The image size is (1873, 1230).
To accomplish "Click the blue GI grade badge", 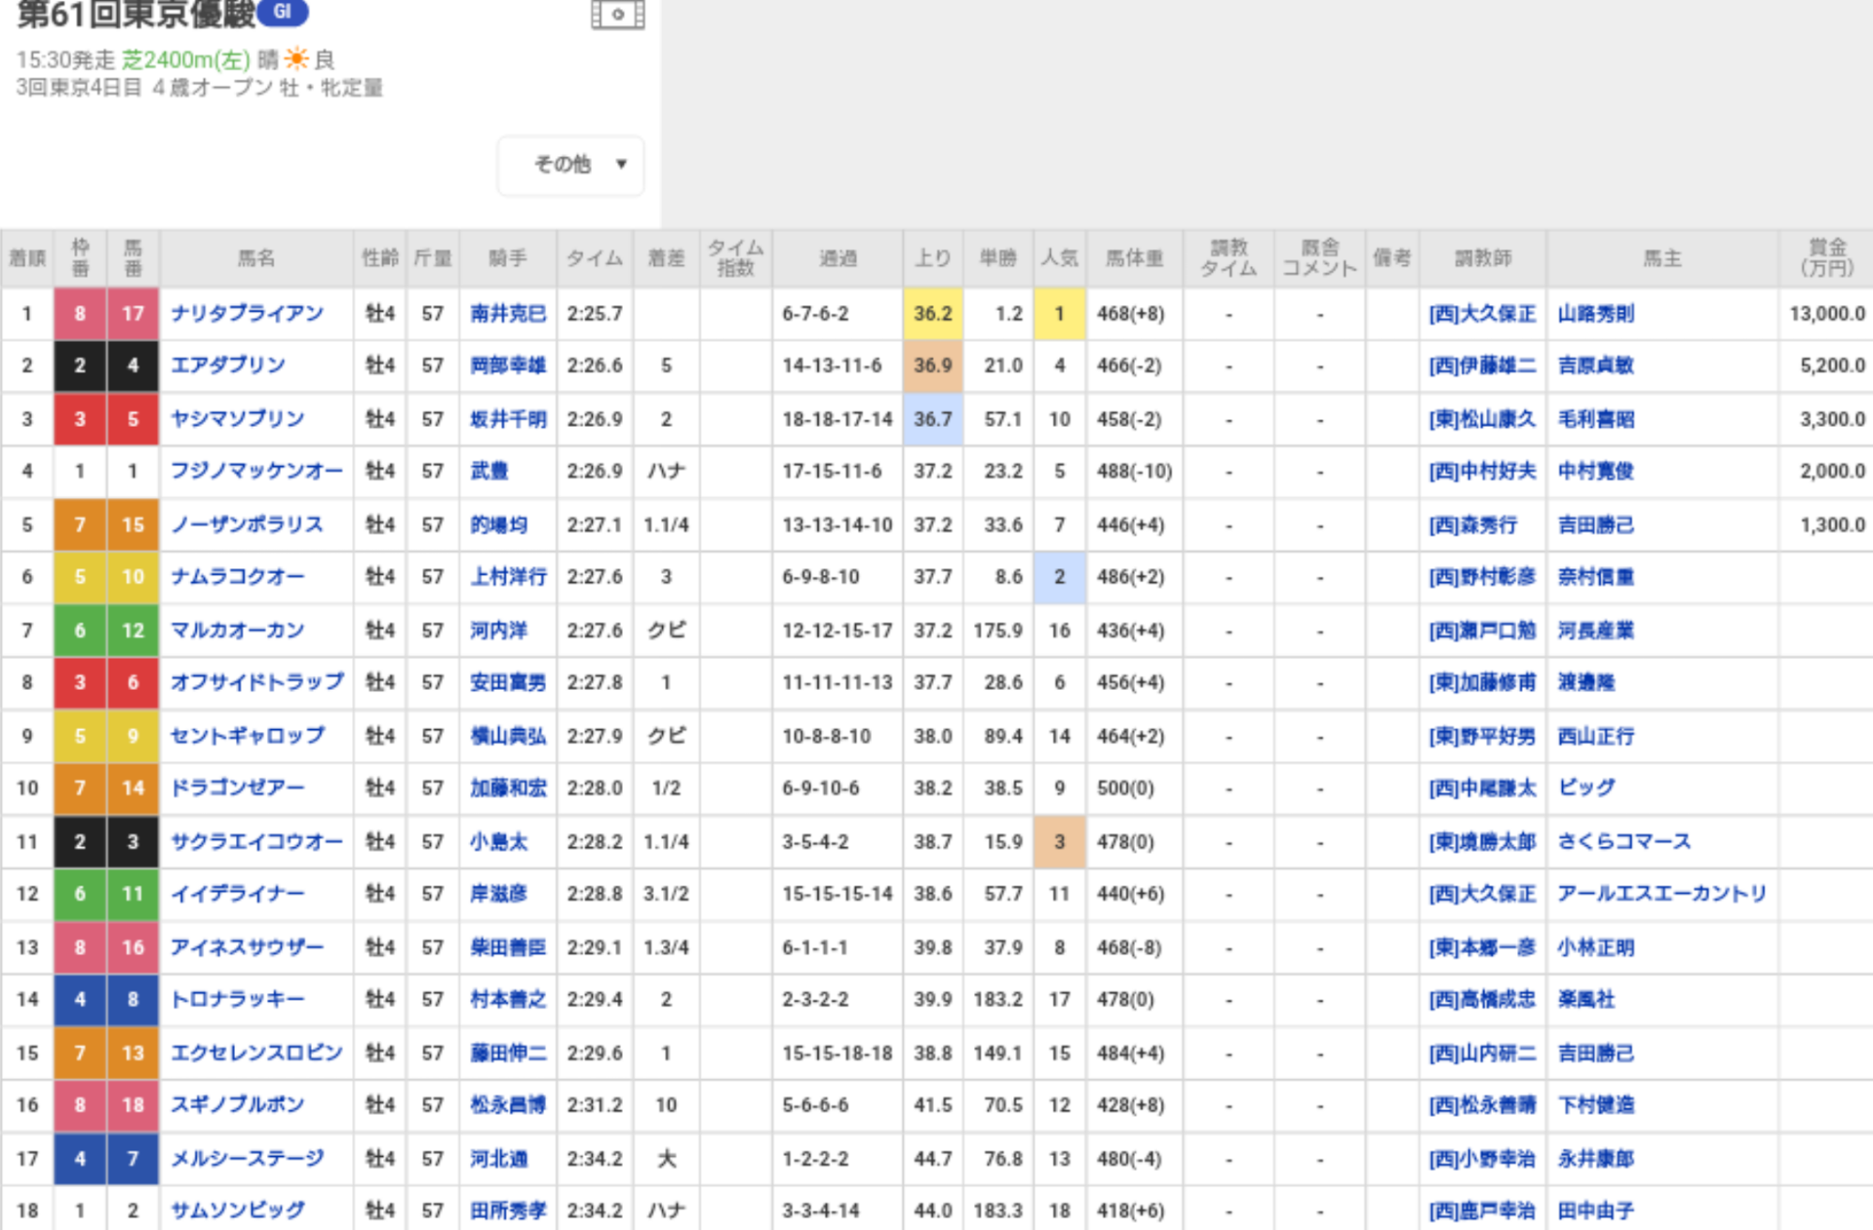I will tap(282, 12).
